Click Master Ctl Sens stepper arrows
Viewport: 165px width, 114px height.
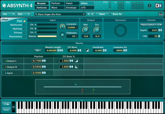pyautogui.click(x=79, y=50)
